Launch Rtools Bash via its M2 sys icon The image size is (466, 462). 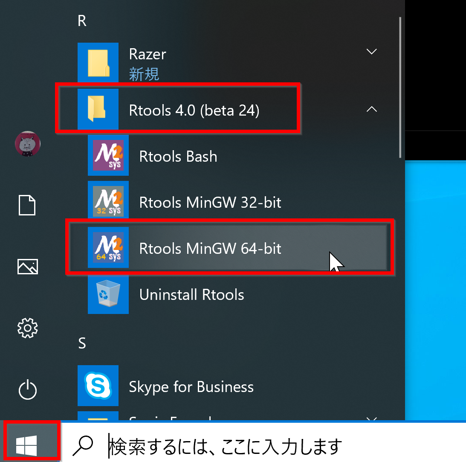point(108,155)
